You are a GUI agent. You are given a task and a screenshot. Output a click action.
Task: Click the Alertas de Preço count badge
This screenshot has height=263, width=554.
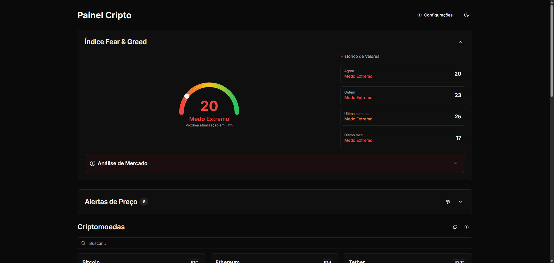click(x=144, y=202)
